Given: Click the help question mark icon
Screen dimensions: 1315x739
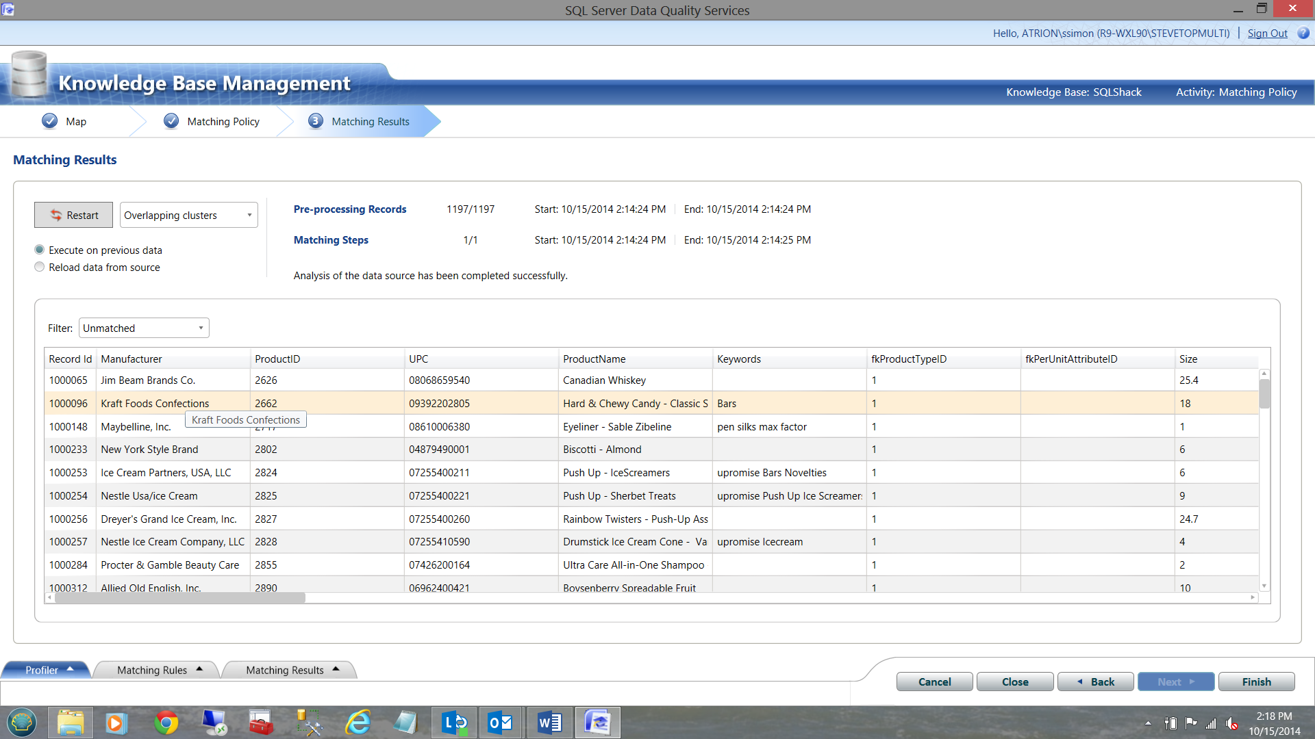Looking at the screenshot, I should (1303, 33).
